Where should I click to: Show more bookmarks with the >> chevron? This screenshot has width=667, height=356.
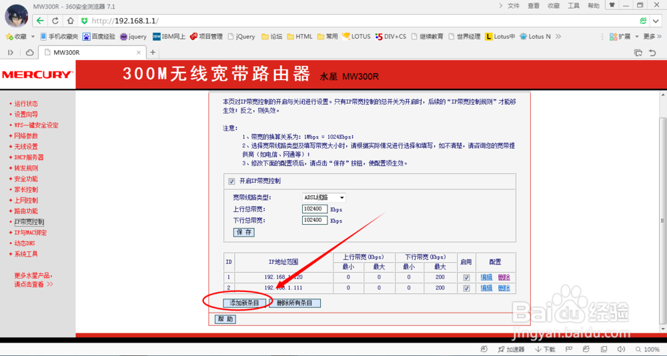[x=558, y=37]
